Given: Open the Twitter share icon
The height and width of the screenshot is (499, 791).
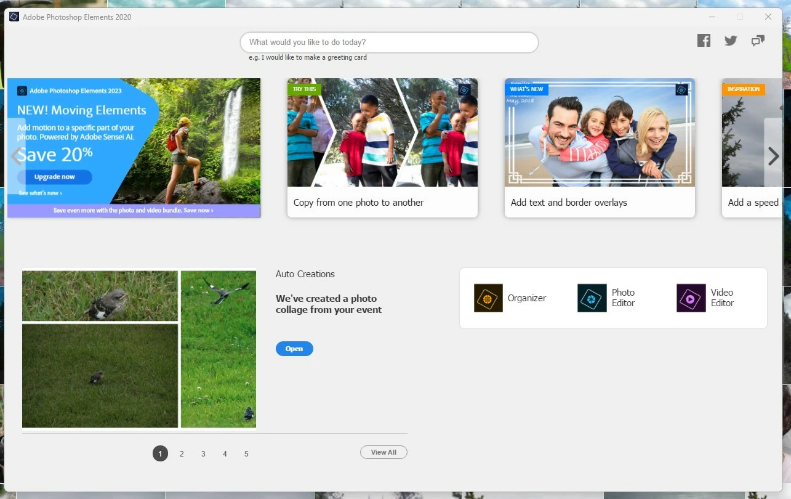Looking at the screenshot, I should pyautogui.click(x=731, y=41).
